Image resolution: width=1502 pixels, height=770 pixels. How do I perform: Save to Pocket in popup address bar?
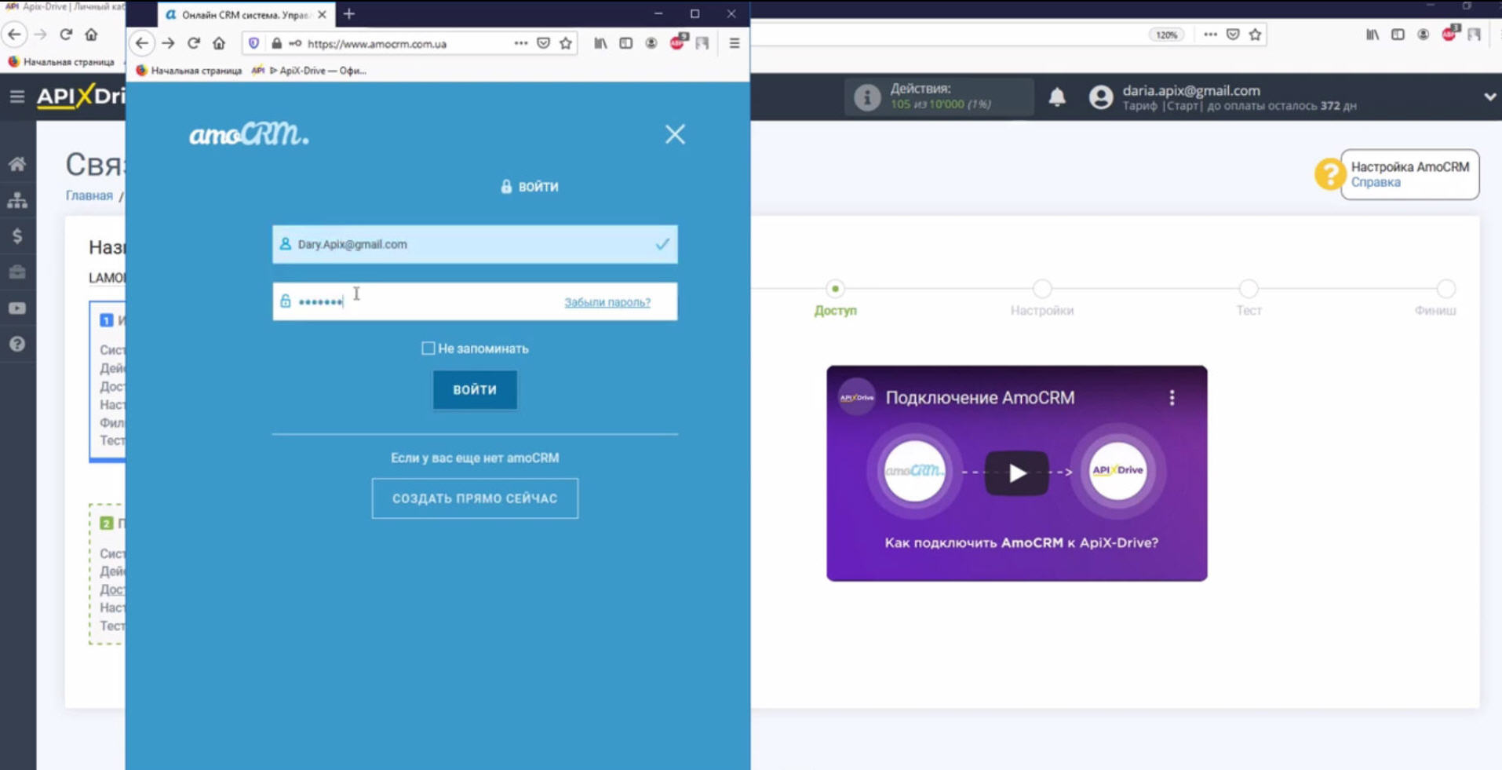point(543,43)
